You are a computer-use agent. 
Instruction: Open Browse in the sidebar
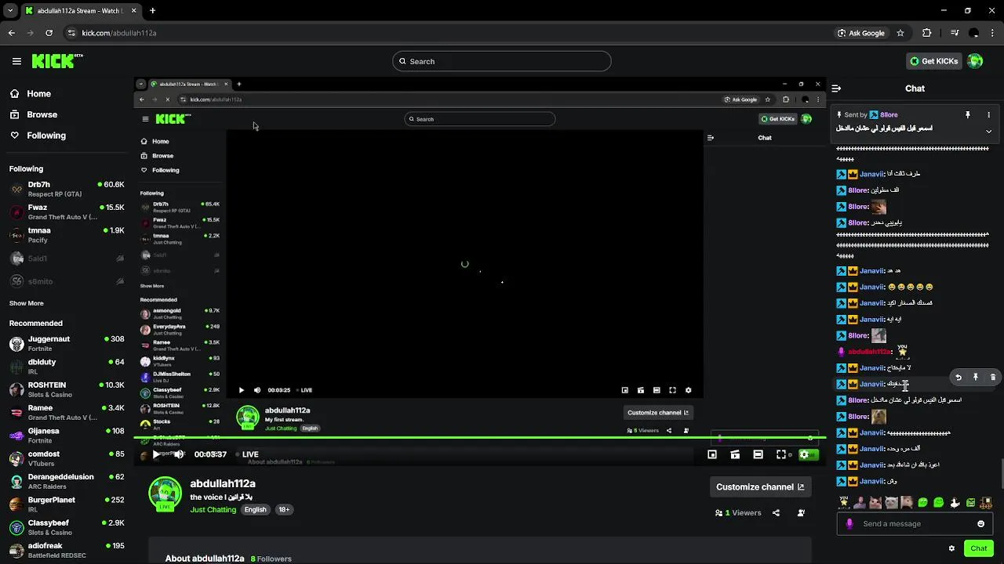tap(34, 114)
